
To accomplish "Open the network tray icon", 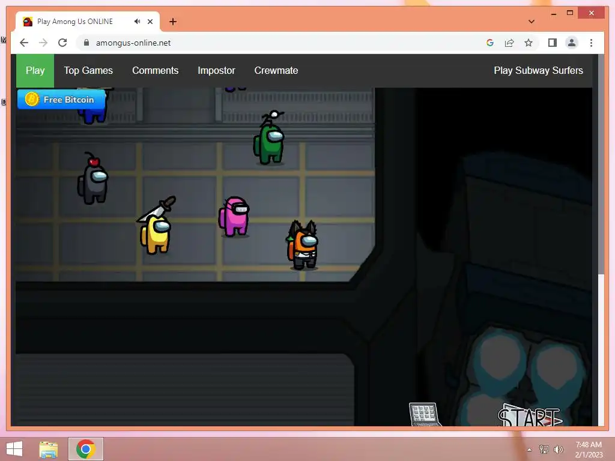I will pos(544,449).
